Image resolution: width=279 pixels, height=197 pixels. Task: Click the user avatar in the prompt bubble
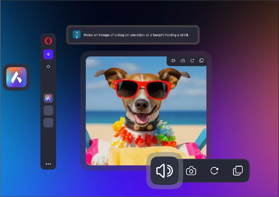point(77,35)
